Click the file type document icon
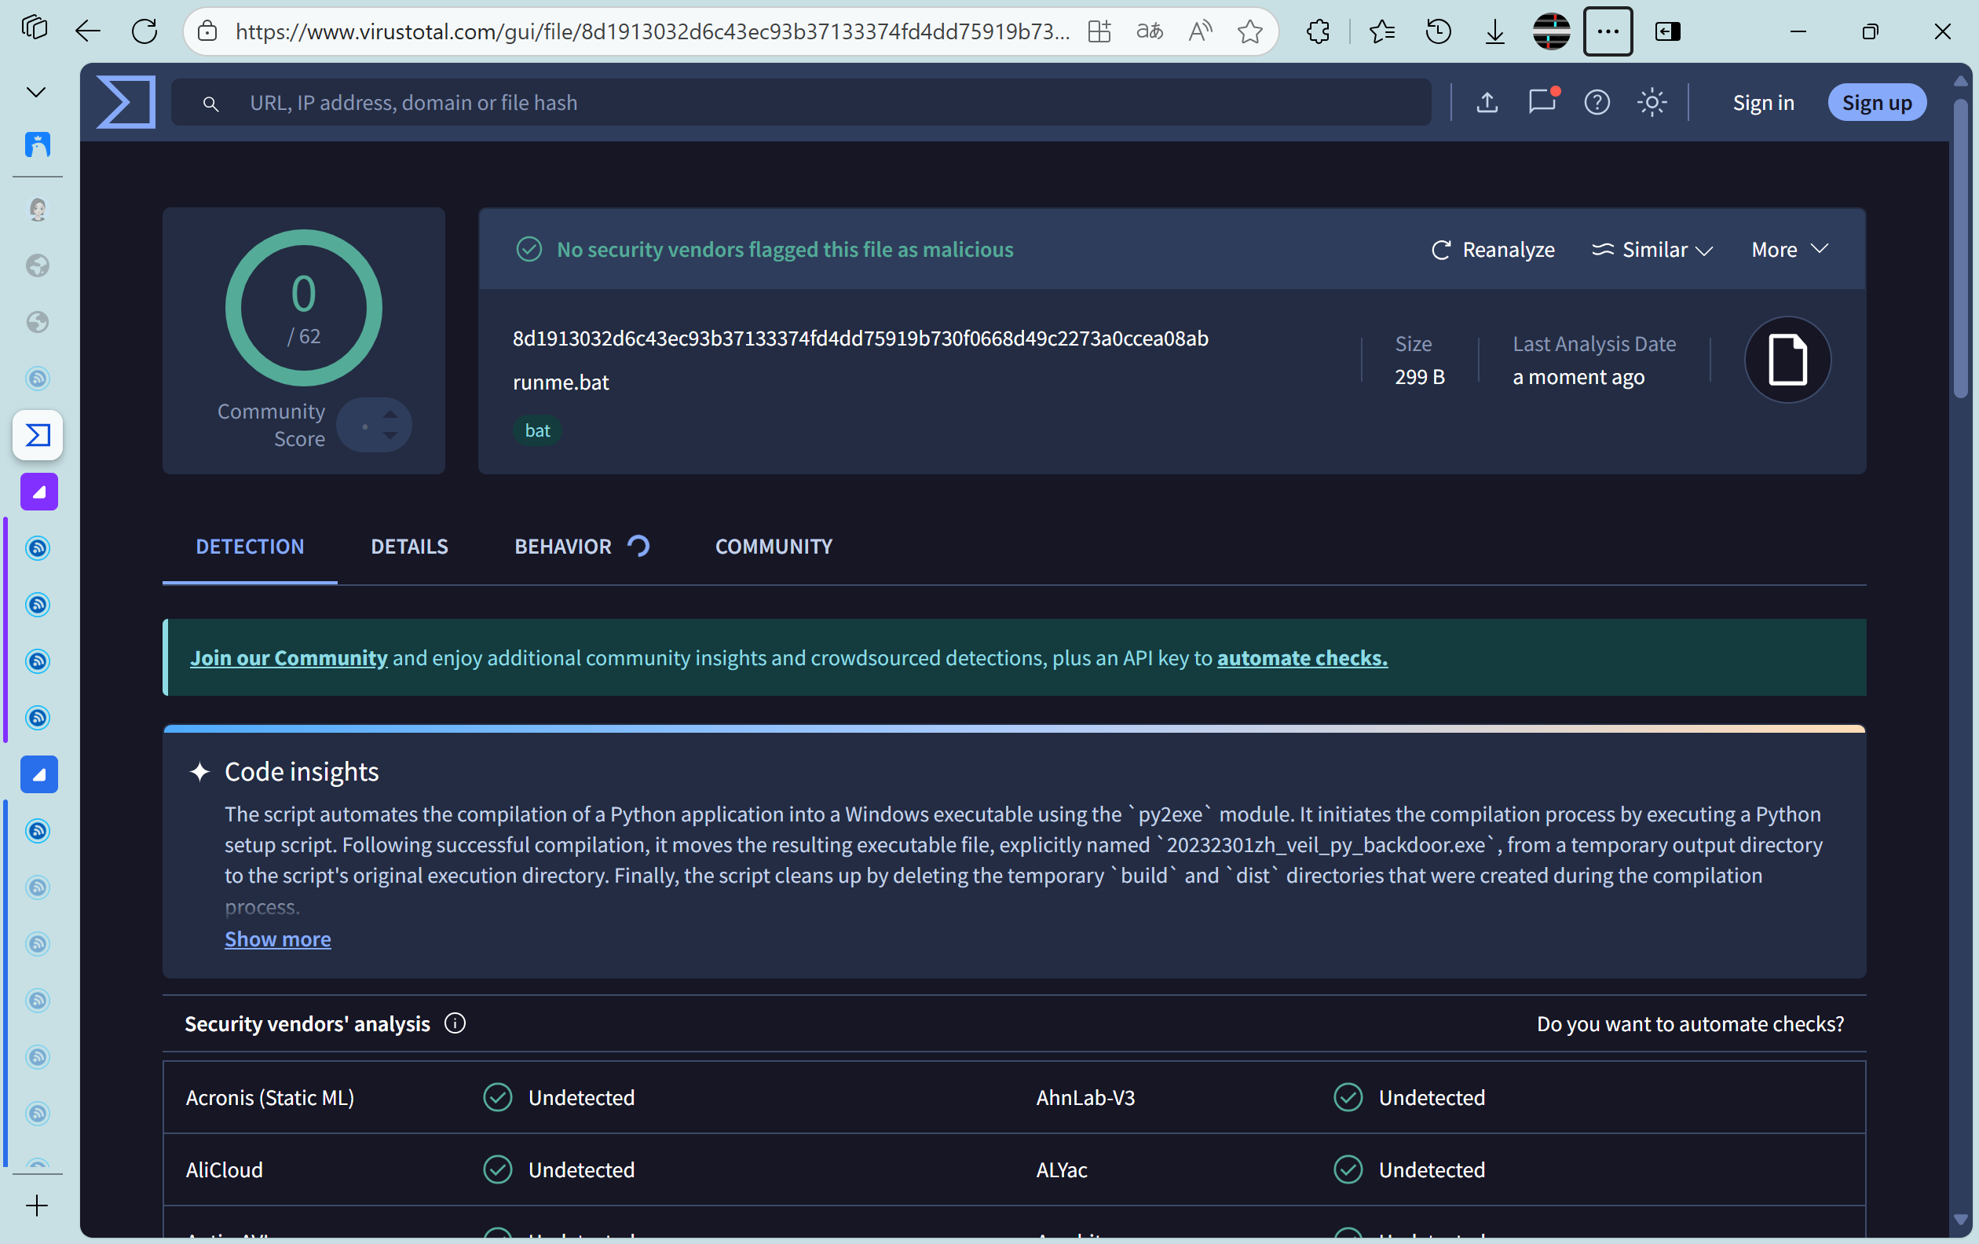This screenshot has width=1979, height=1244. pyautogui.click(x=1787, y=359)
